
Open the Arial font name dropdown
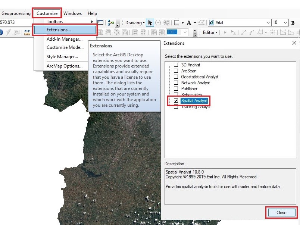(268, 23)
